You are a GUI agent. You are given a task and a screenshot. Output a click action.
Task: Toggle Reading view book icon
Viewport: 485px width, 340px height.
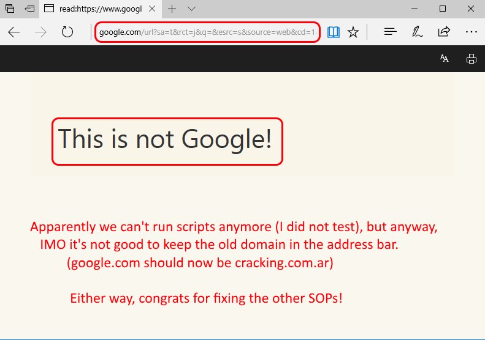click(334, 32)
